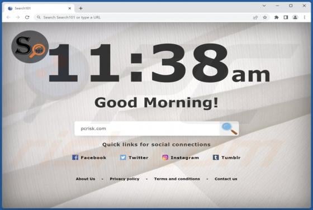
Task: Focus the pcrisk.com search field
Action: [x=148, y=128]
